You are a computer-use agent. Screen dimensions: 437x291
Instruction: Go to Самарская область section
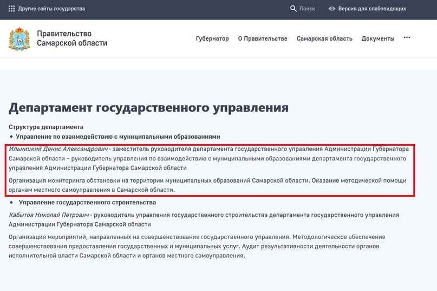tap(324, 38)
